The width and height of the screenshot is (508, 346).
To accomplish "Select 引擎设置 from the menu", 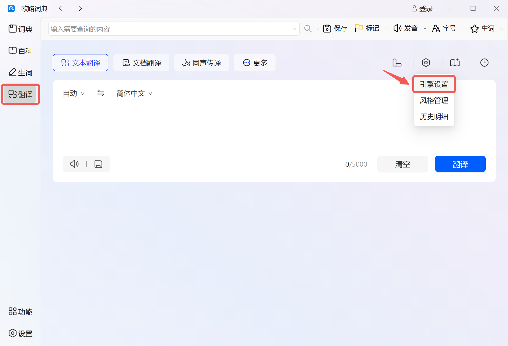I will point(434,84).
